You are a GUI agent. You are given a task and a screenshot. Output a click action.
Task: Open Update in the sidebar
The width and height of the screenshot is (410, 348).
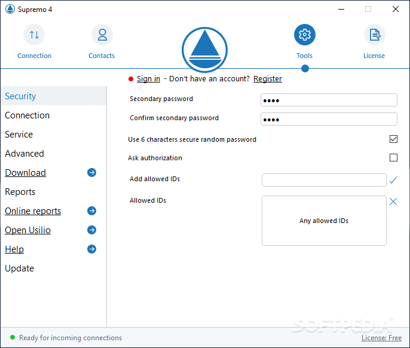[x=54, y=268]
